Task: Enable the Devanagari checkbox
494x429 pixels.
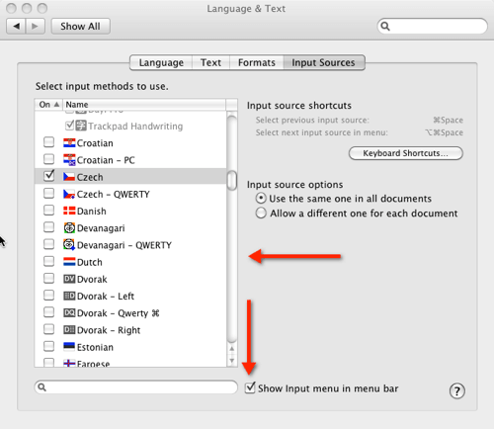Action: (49, 227)
